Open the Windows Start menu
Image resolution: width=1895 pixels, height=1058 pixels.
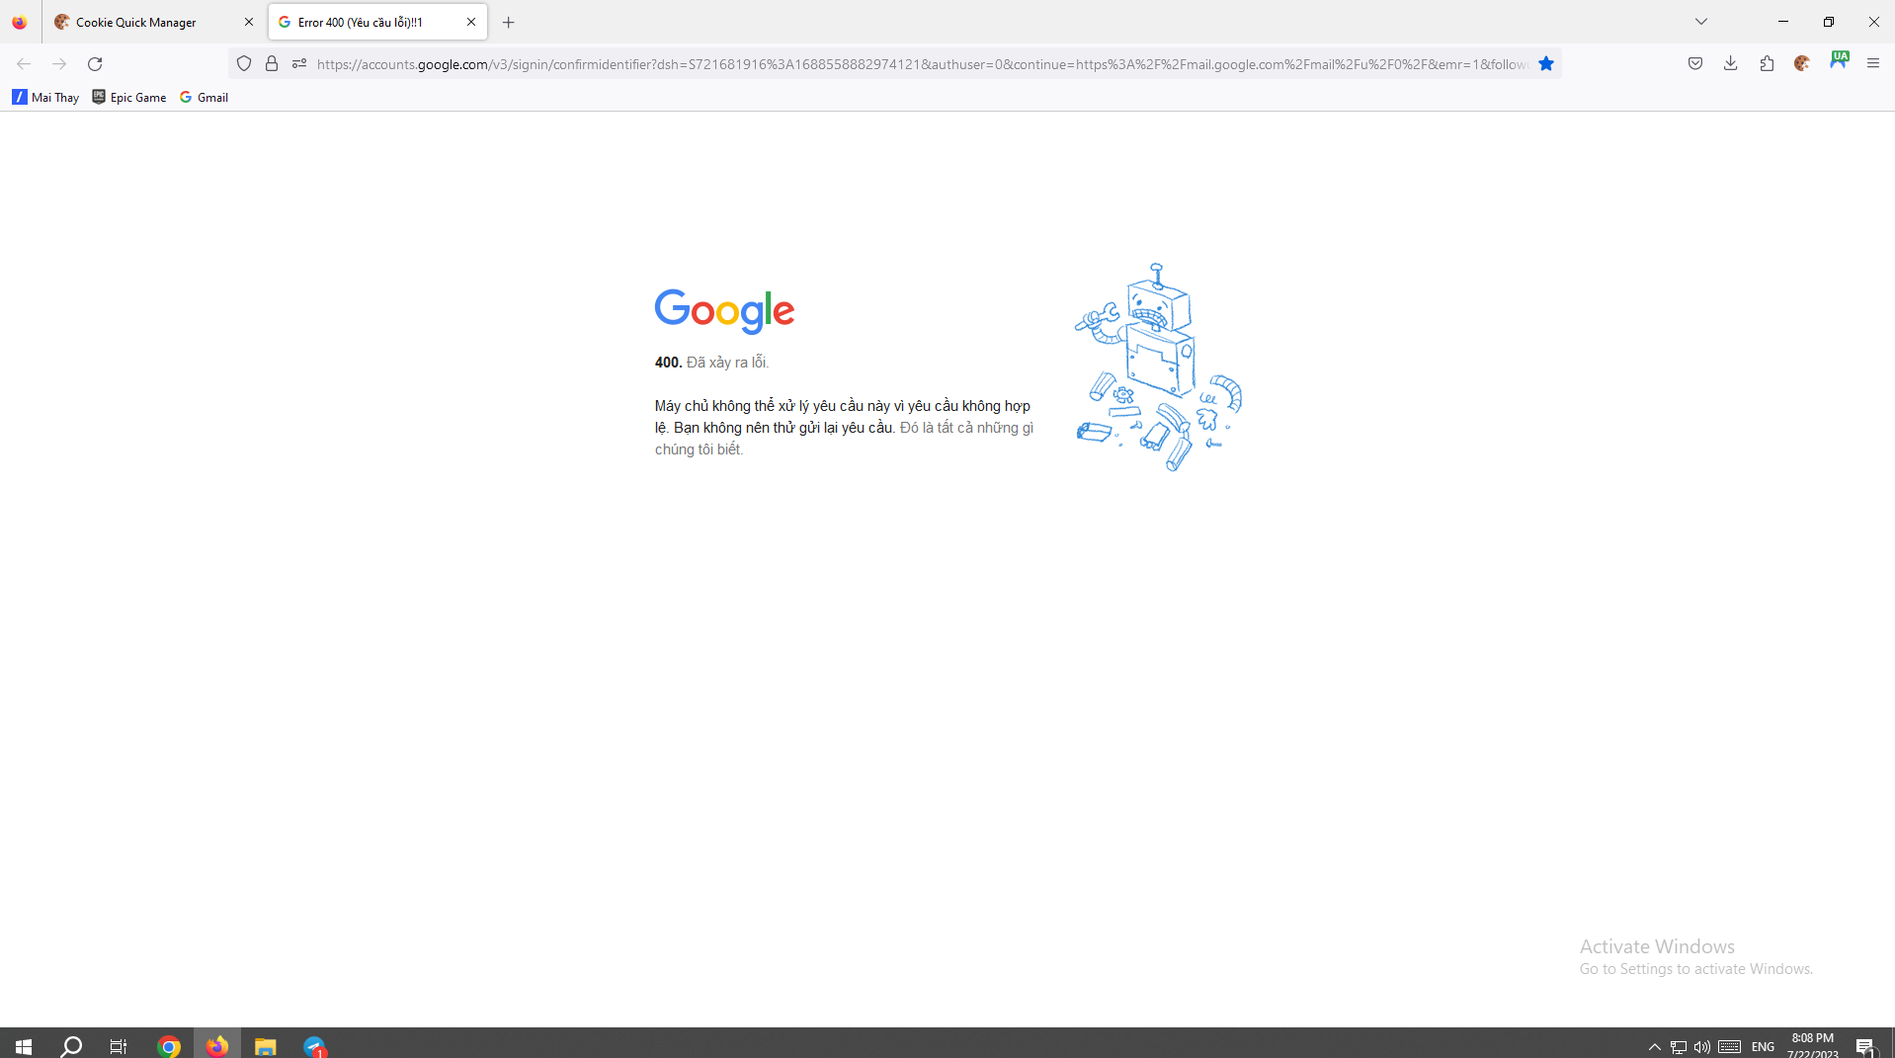pos(24,1046)
